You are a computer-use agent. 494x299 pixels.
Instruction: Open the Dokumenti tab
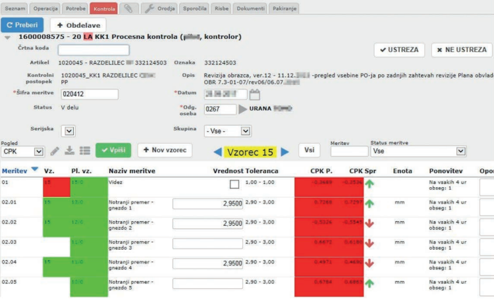250,9
